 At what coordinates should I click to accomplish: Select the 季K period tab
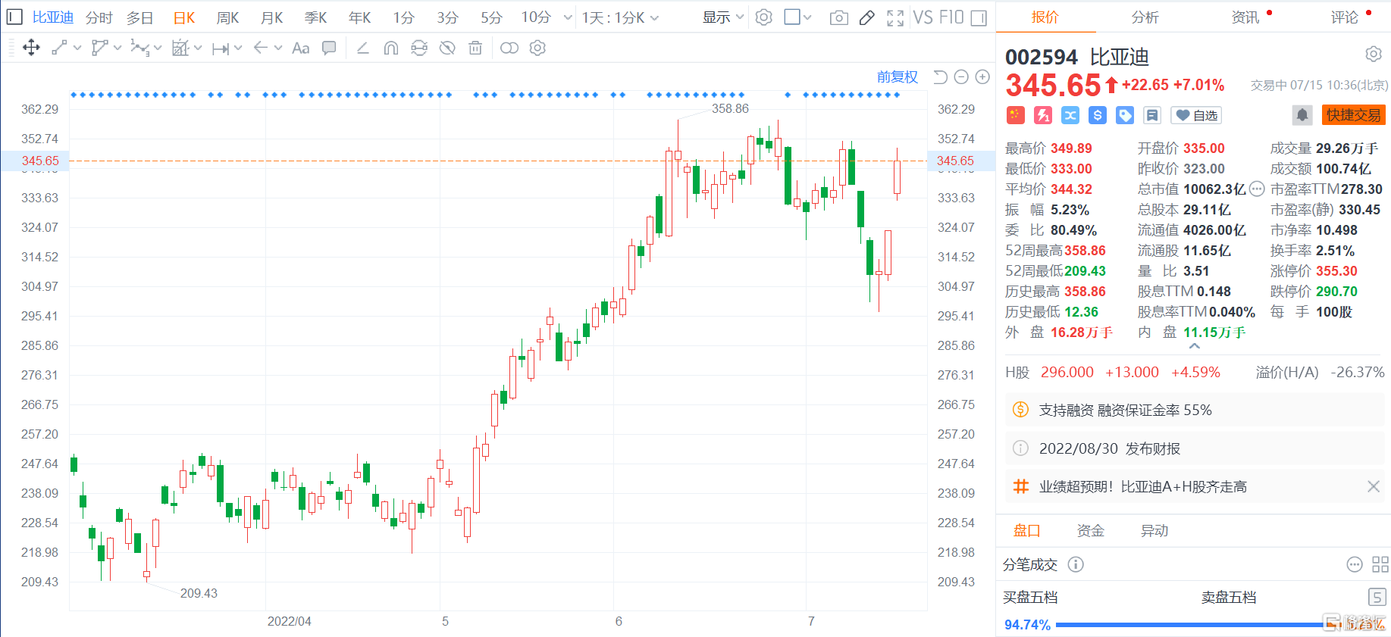[x=315, y=17]
